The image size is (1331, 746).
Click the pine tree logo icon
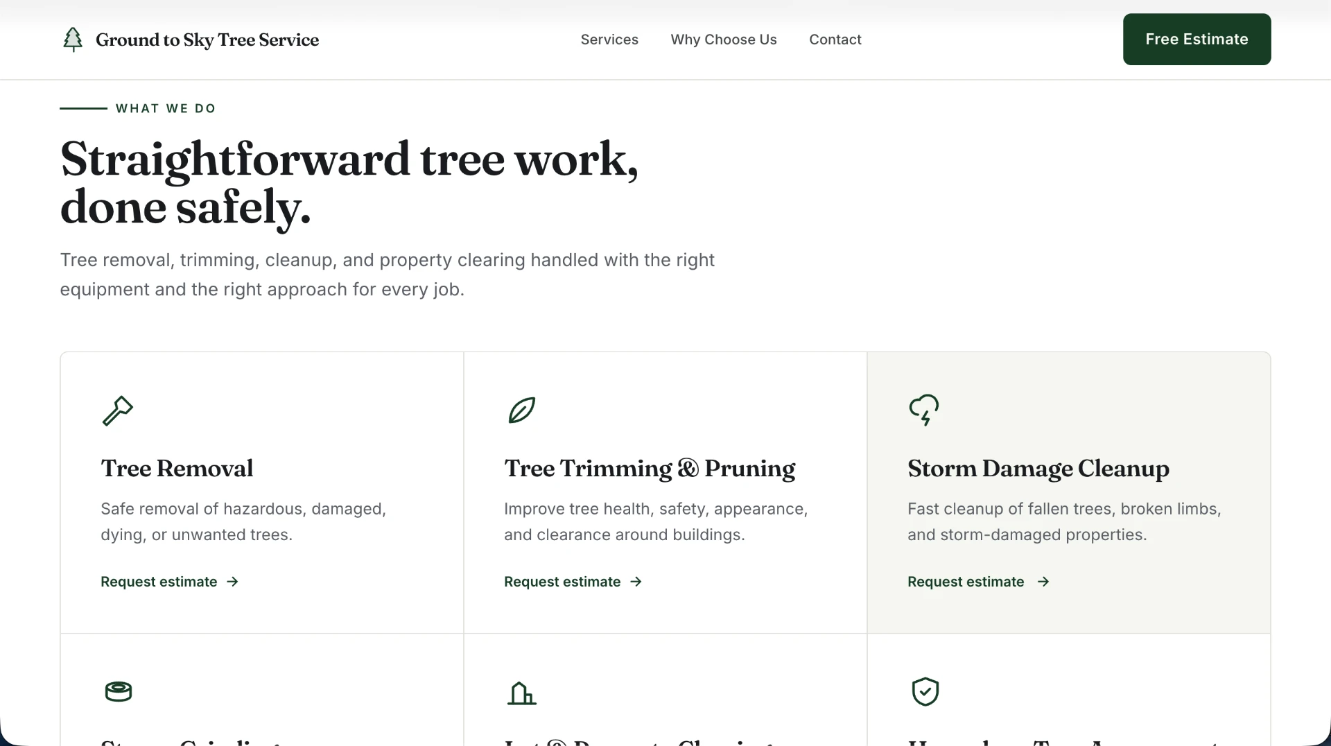(x=73, y=40)
